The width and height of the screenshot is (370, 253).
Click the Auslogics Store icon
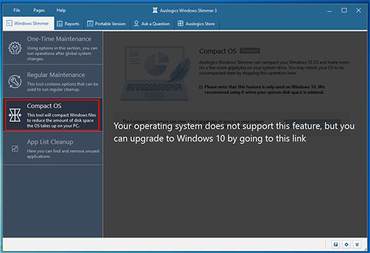click(180, 24)
